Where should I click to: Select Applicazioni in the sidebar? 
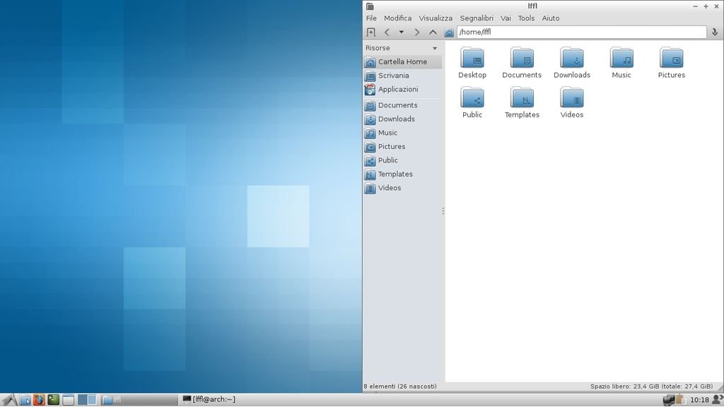click(397, 89)
